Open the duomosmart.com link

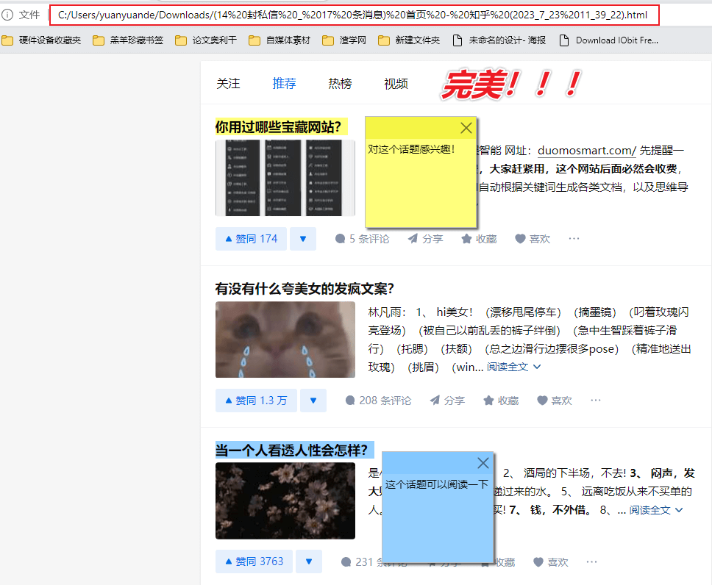(585, 150)
